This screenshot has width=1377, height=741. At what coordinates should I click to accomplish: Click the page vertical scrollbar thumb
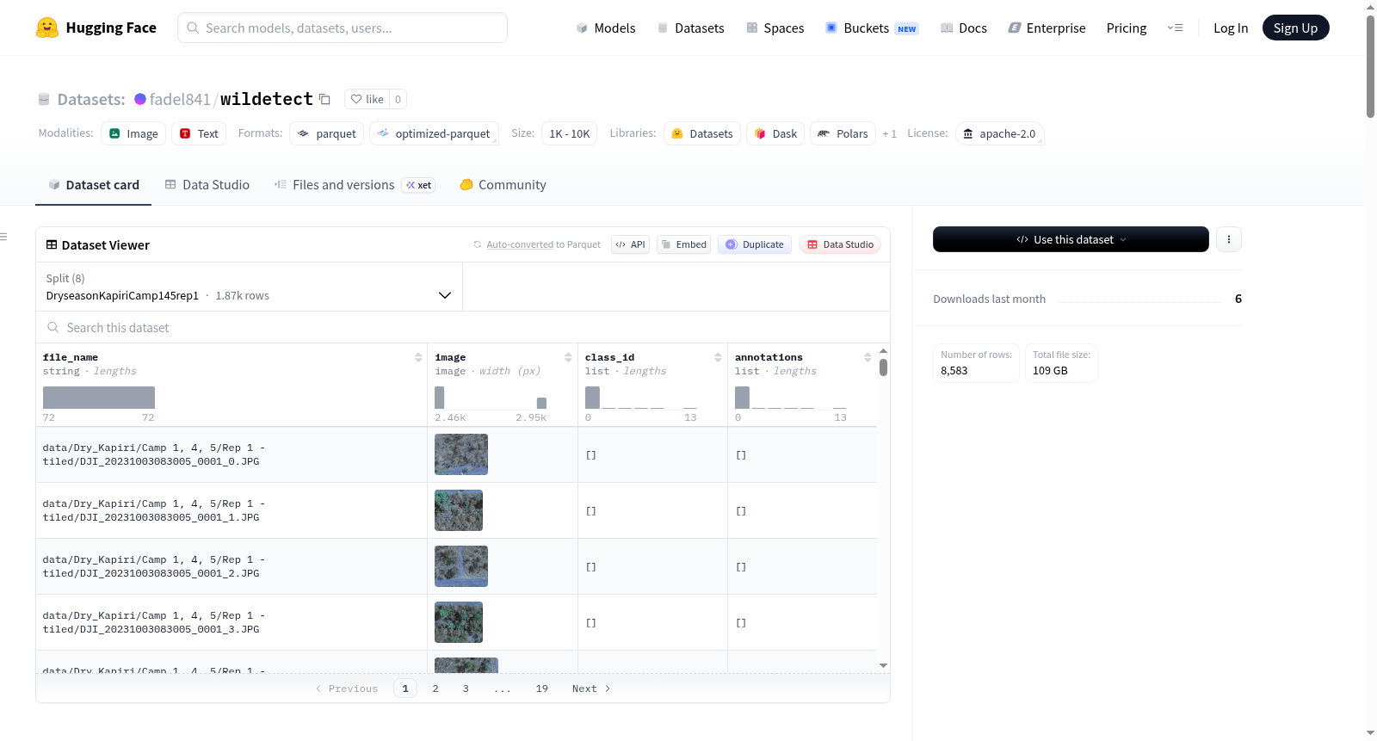point(1370,66)
